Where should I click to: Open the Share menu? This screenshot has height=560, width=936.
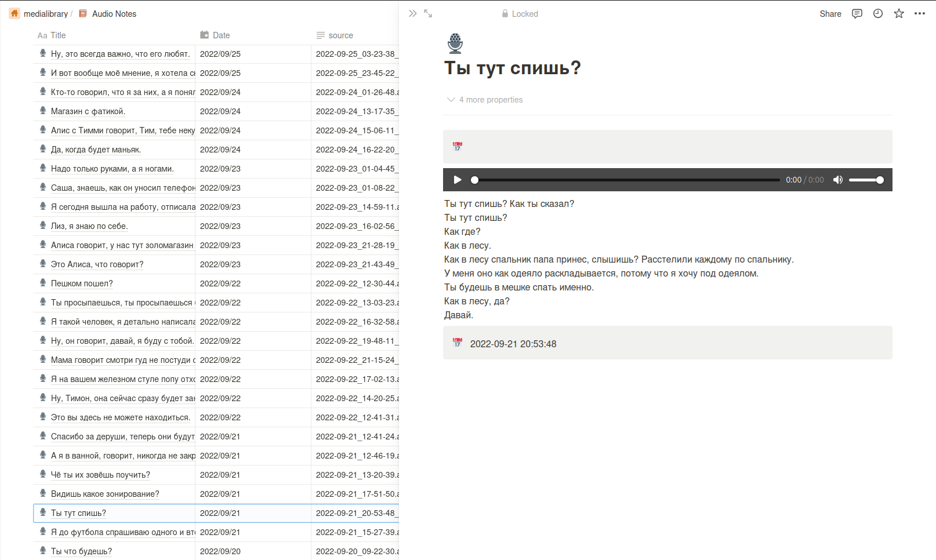coord(830,13)
